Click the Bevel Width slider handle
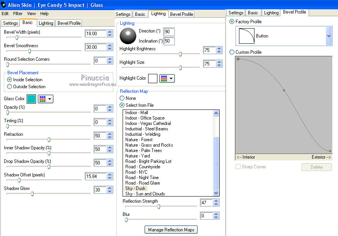This screenshot has width=338, height=236. (17, 38)
